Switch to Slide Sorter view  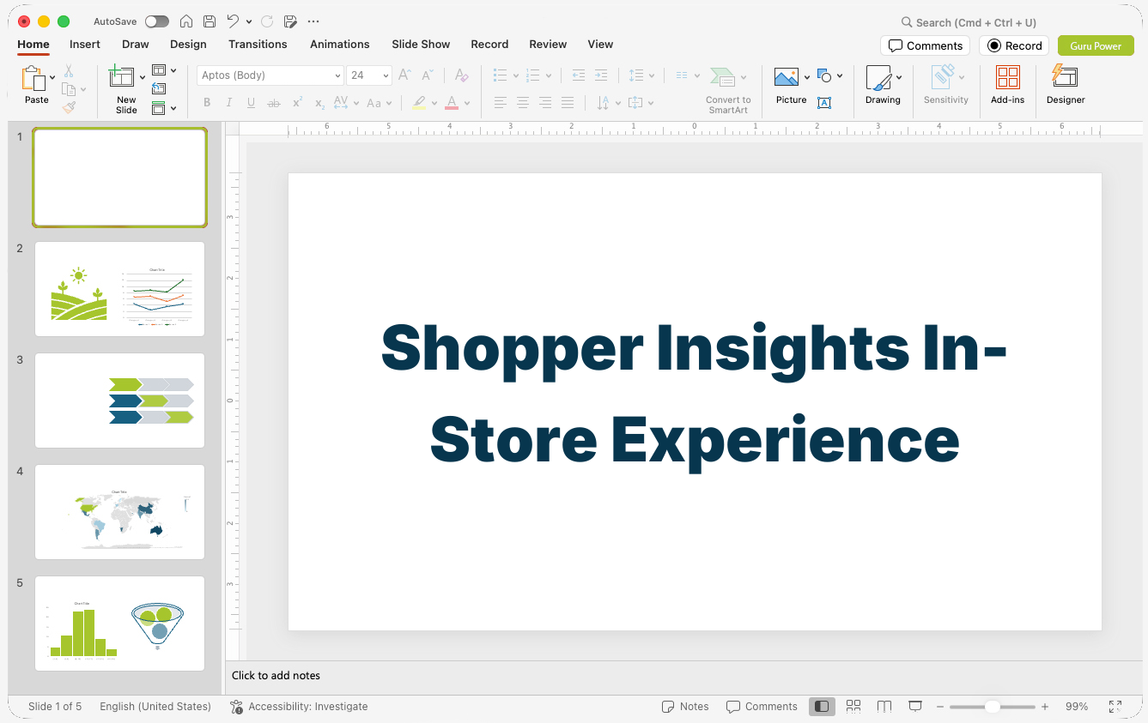click(853, 707)
